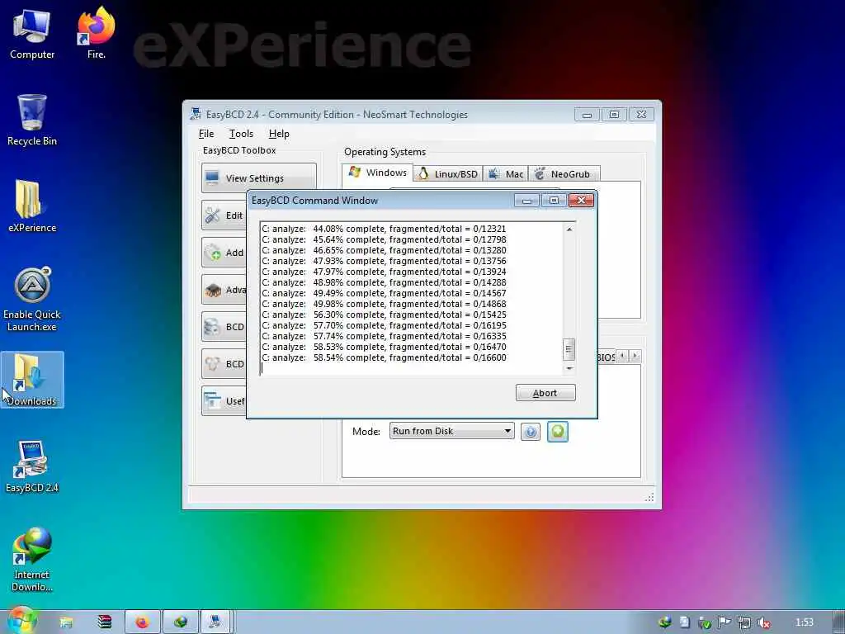The image size is (845, 634).
Task: Switch to EasyBCD taskbar button
Action: coord(215,622)
